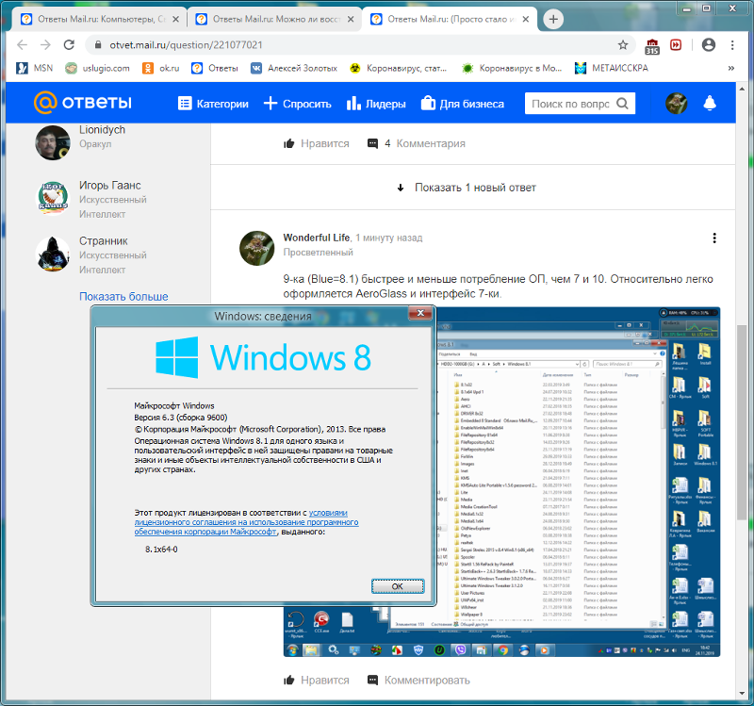
Task: Click the browser forward arrow
Action: tap(45, 44)
